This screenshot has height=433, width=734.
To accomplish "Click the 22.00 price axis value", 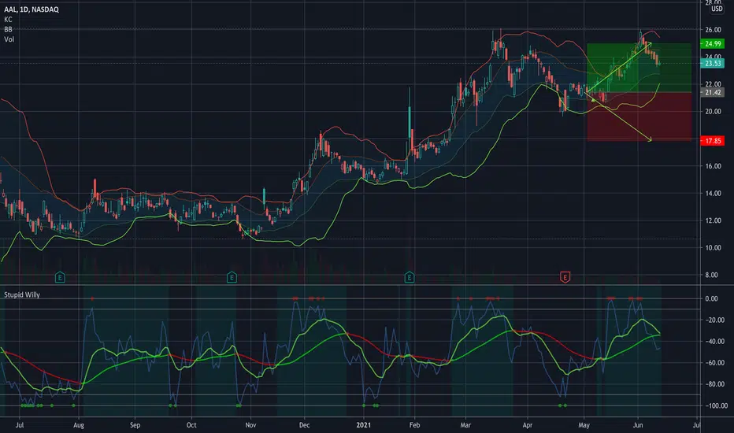I will (x=713, y=84).
